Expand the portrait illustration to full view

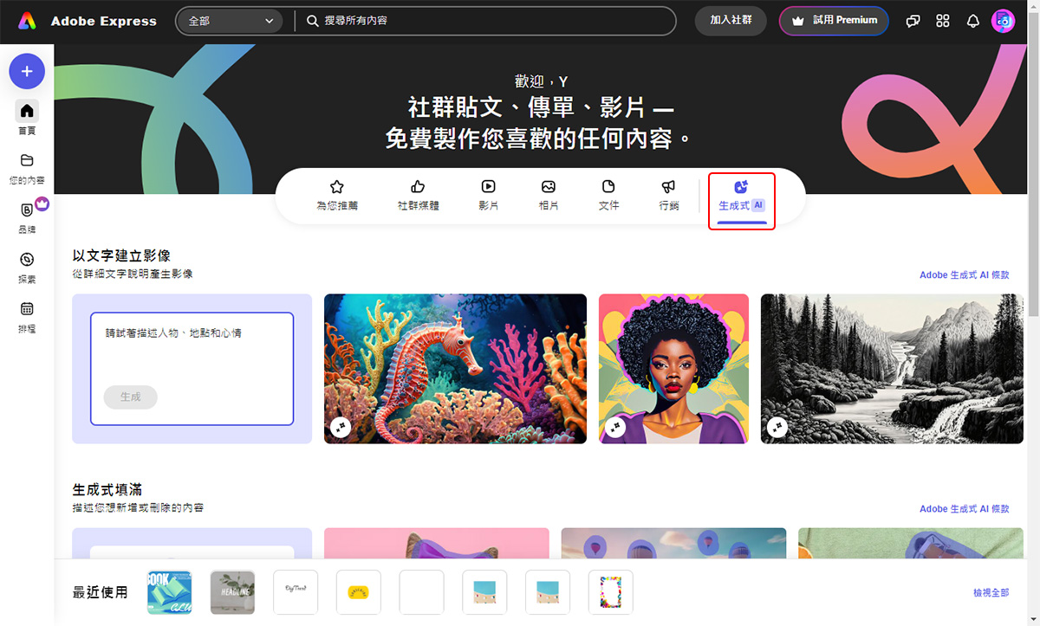[x=615, y=427]
